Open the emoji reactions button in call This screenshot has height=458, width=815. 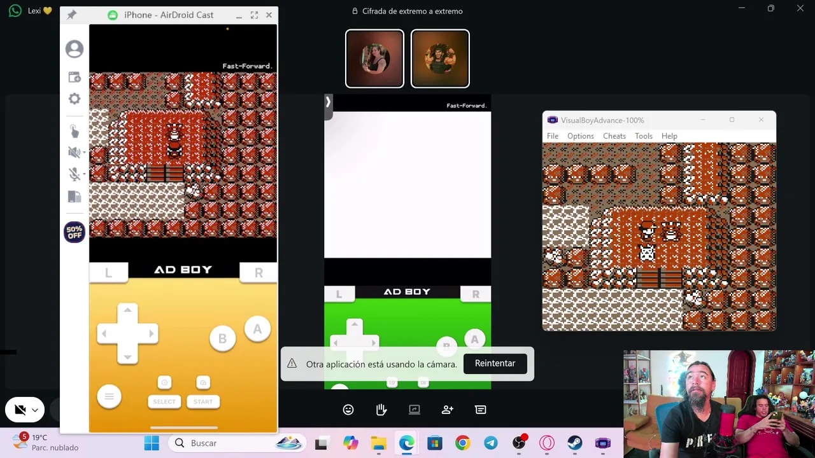tap(348, 410)
